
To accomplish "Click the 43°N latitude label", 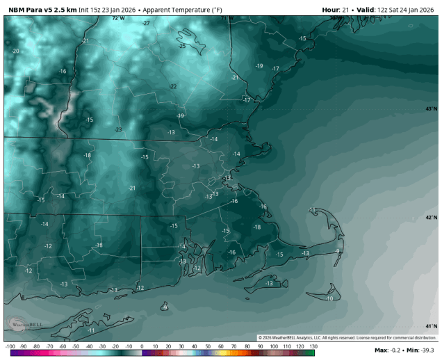I will point(432,109).
